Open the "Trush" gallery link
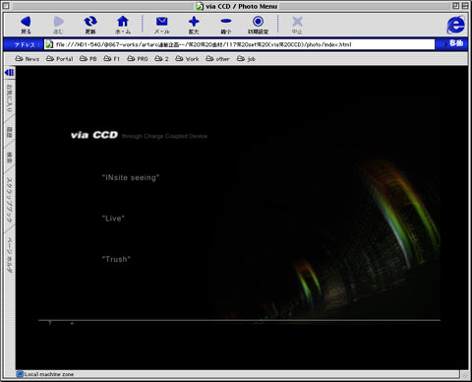Viewport: 472px width, 382px height. point(116,259)
